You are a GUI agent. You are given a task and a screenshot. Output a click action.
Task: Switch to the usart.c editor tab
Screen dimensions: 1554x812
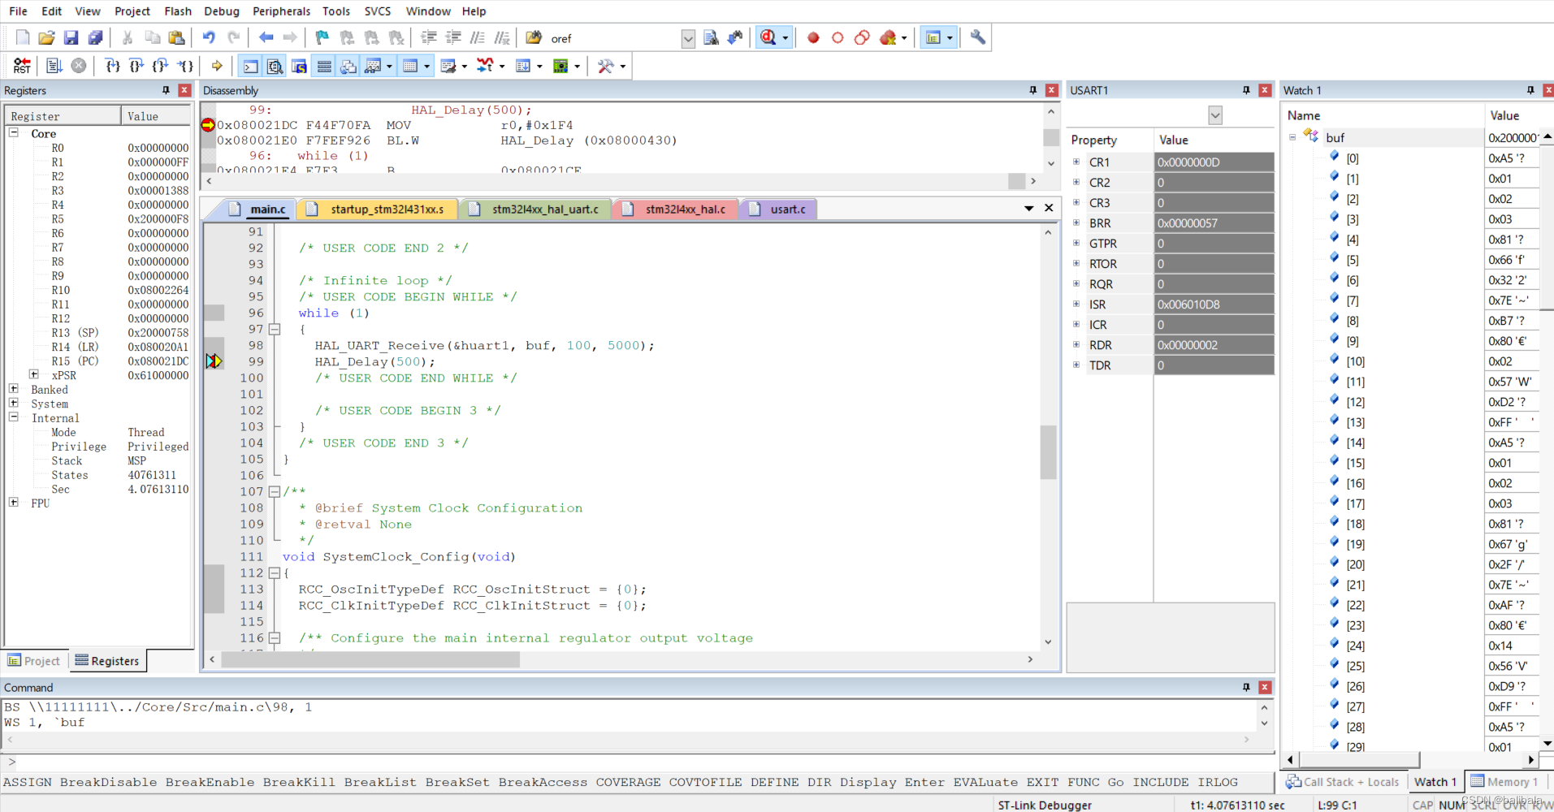[780, 209]
